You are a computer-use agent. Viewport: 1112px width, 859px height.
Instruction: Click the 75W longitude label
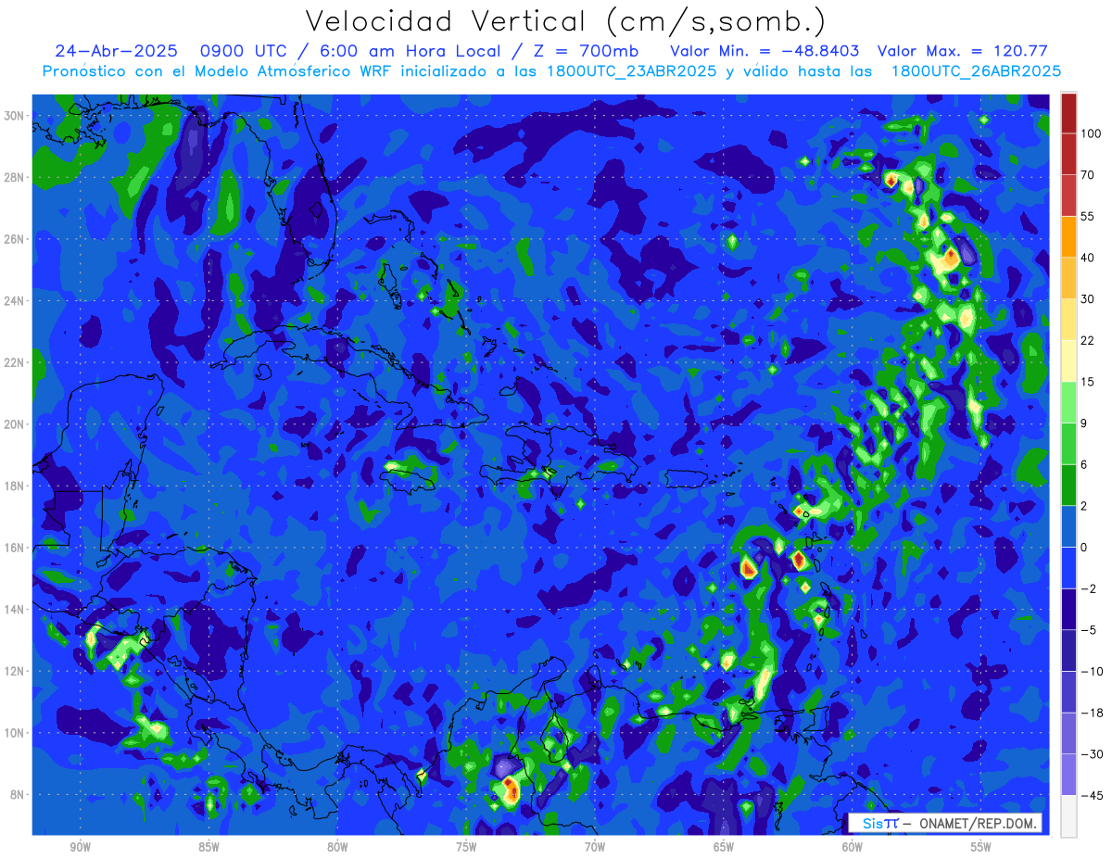click(466, 846)
